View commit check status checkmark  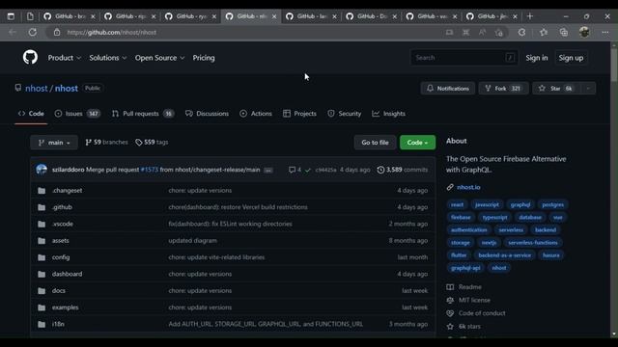[308, 170]
